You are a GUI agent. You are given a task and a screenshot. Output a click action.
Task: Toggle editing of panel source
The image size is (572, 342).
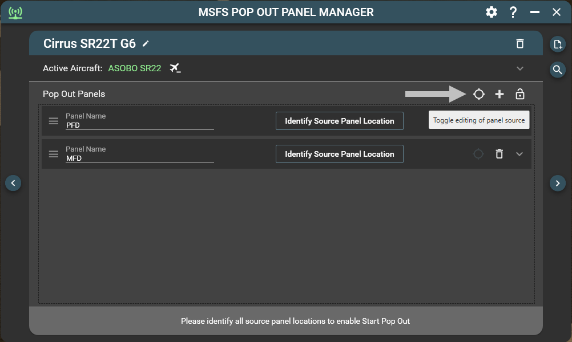[x=479, y=94]
